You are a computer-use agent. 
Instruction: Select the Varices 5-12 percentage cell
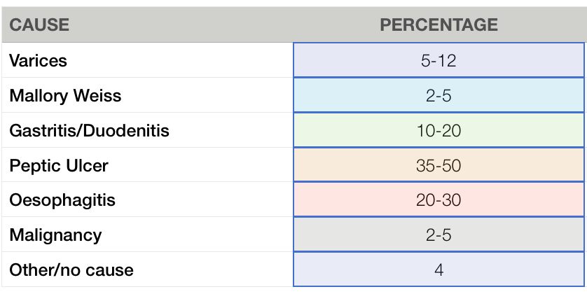pos(438,60)
